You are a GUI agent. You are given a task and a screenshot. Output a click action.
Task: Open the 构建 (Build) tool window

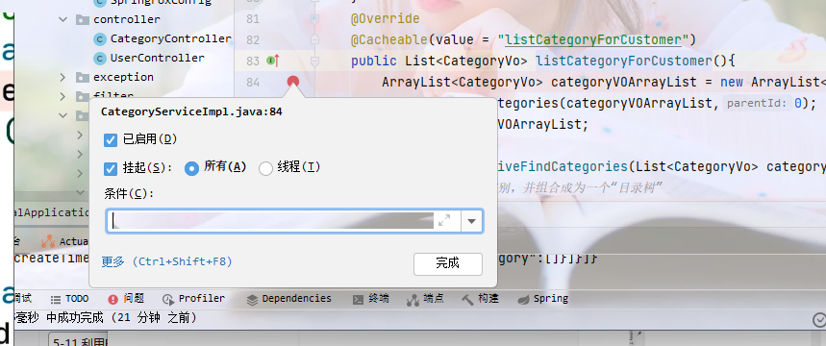(x=481, y=299)
